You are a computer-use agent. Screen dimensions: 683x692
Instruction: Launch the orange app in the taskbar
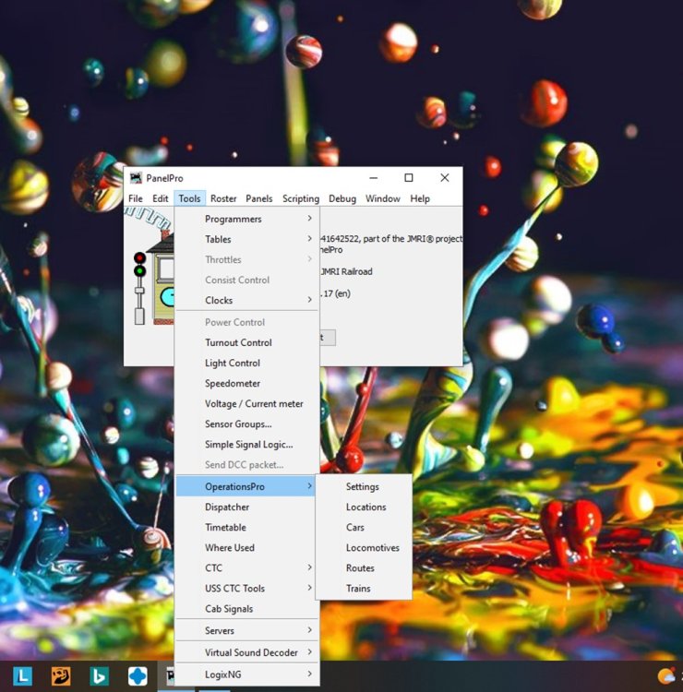click(61, 676)
